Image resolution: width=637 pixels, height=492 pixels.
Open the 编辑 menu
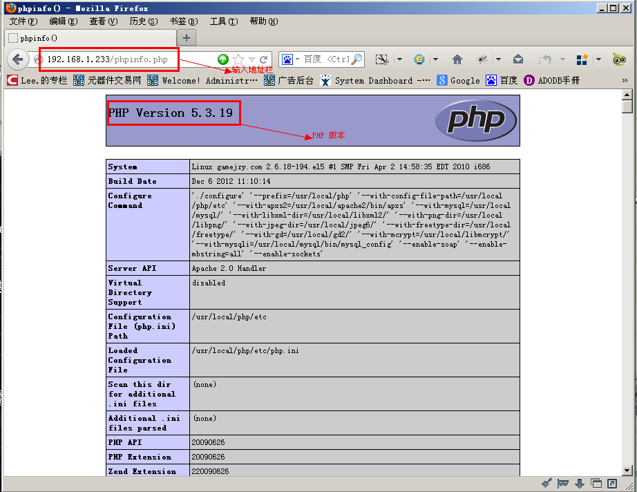tap(64, 21)
